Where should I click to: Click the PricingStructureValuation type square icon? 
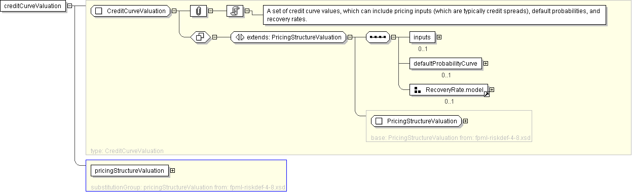[x=379, y=121]
